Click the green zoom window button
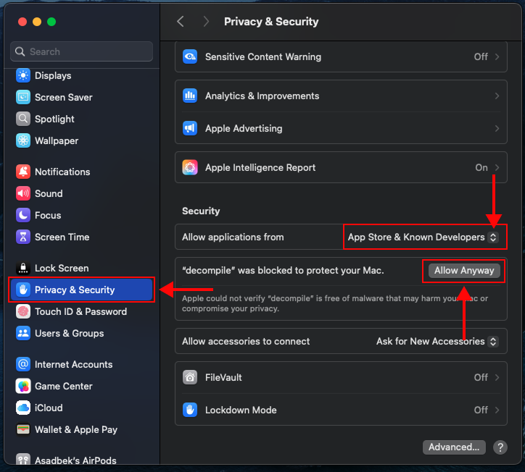The height and width of the screenshot is (472, 525). coord(51,22)
